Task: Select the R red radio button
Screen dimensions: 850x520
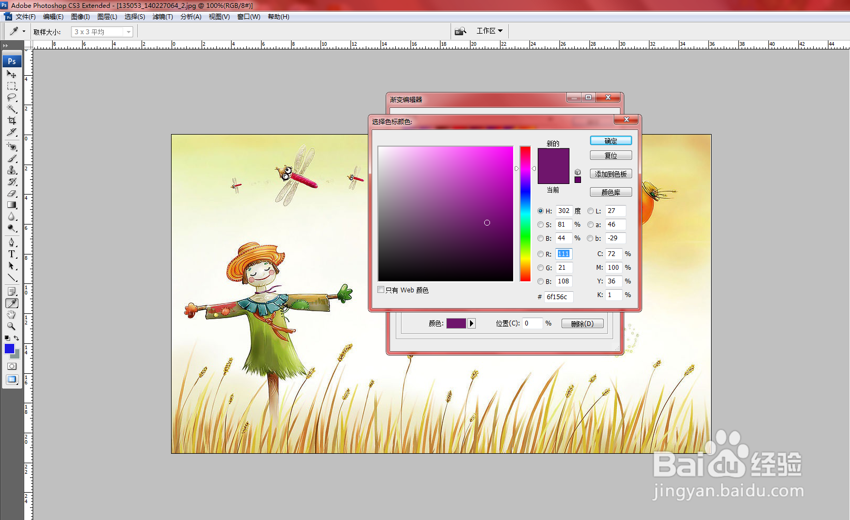Action: (x=540, y=254)
